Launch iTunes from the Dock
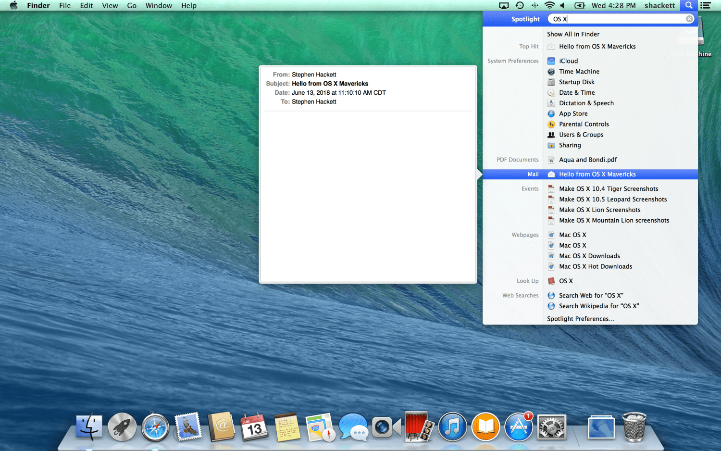Screen dimensions: 721x451 452,427
